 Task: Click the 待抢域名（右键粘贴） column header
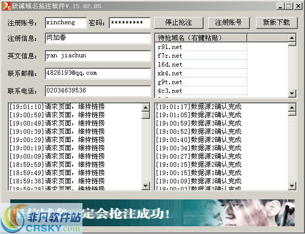(x=201, y=38)
